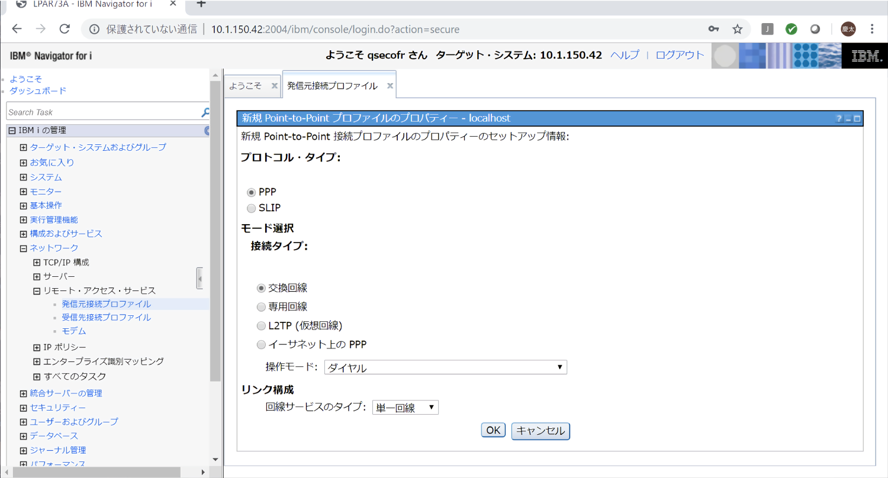Open モデム in the tree

74,331
